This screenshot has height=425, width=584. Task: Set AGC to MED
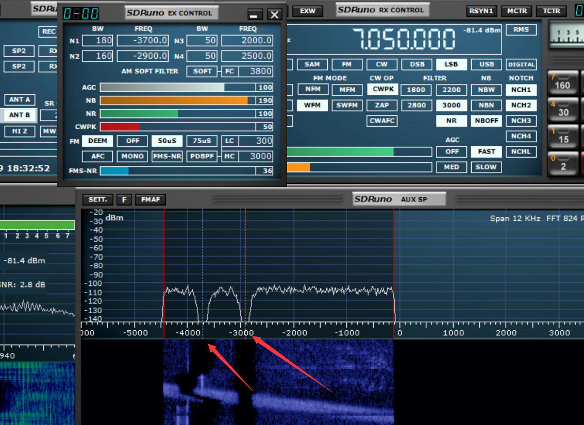tap(452, 167)
